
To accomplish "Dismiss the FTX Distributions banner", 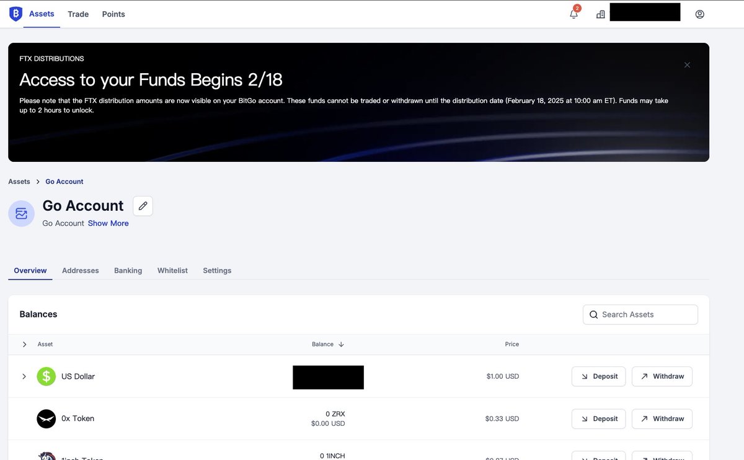I will click(687, 65).
